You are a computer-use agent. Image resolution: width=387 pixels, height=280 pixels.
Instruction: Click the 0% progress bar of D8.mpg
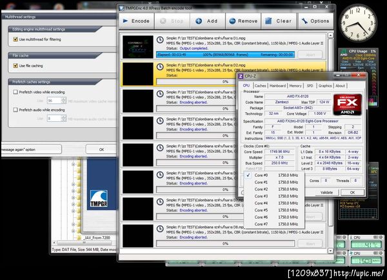coord(225,243)
